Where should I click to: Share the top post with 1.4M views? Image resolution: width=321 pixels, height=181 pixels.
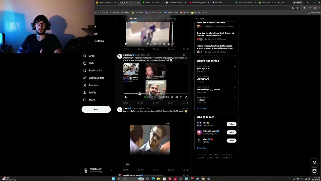point(187,50)
